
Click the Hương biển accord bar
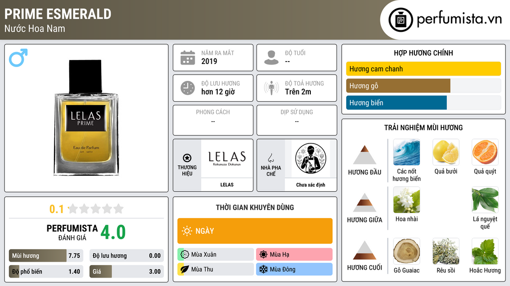tap(423, 103)
